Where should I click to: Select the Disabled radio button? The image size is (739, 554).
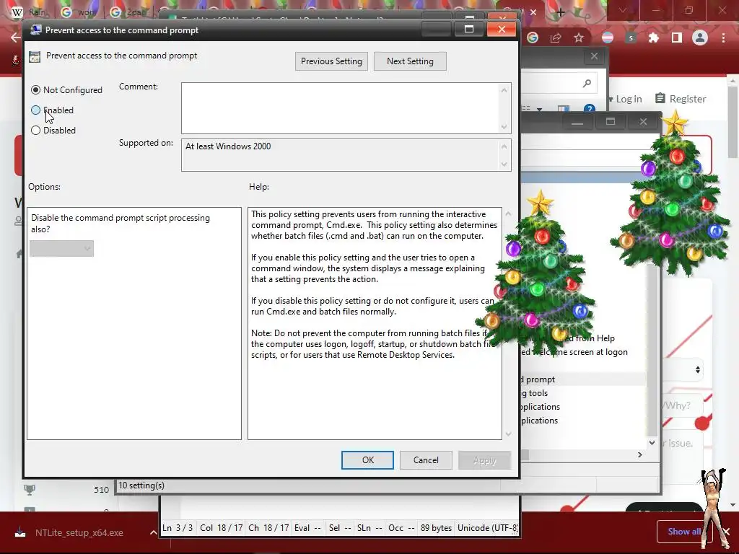[x=36, y=131]
